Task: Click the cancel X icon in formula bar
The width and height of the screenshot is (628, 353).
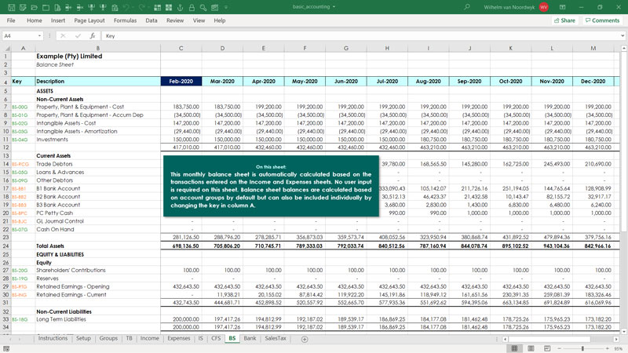Action: pyautogui.click(x=63, y=35)
